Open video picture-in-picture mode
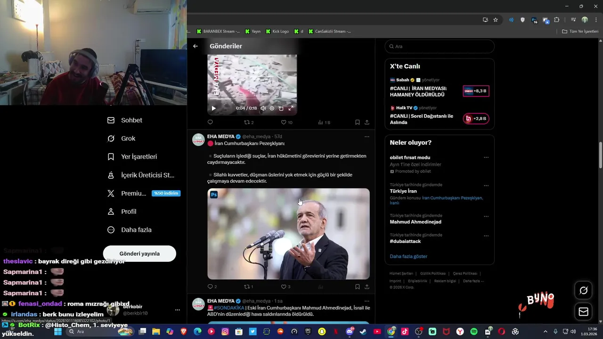The image size is (603, 339). [x=281, y=108]
